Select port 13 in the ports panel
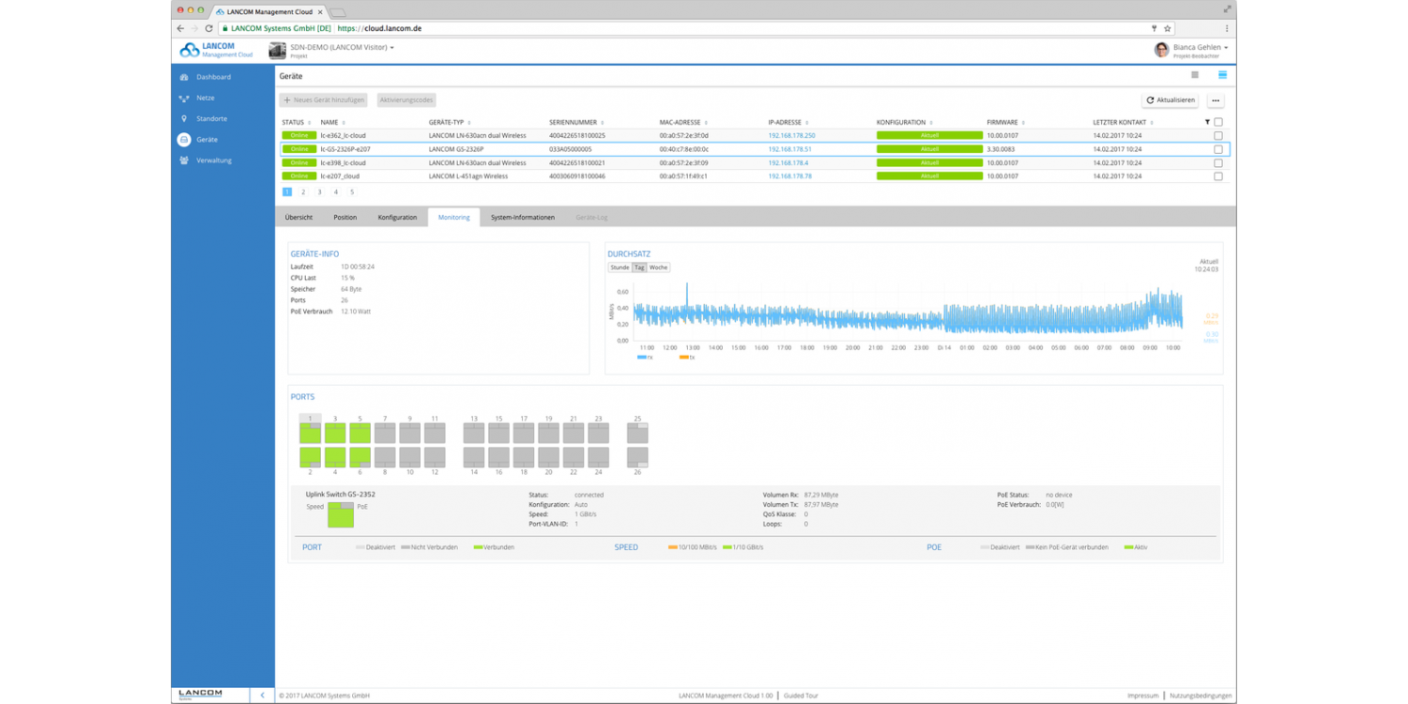The height and width of the screenshot is (704, 1408). (474, 433)
